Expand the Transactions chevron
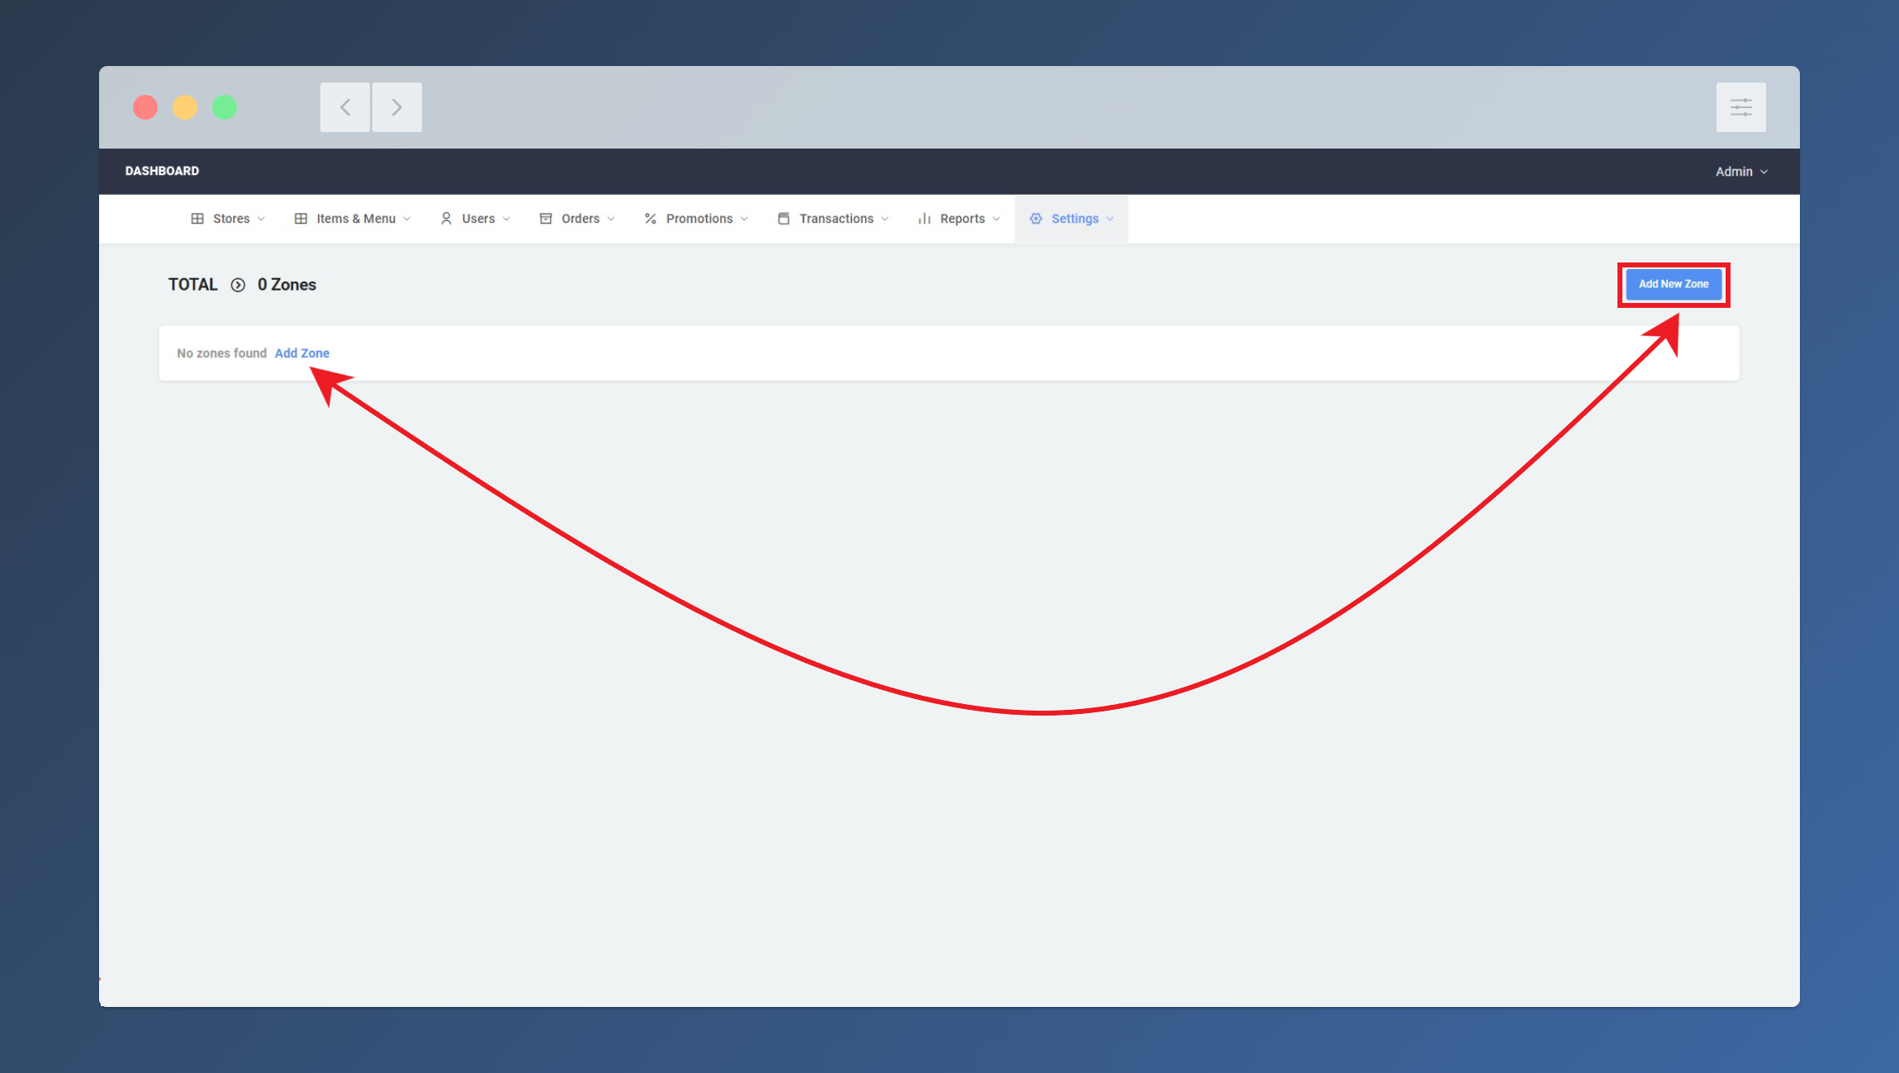 (885, 219)
